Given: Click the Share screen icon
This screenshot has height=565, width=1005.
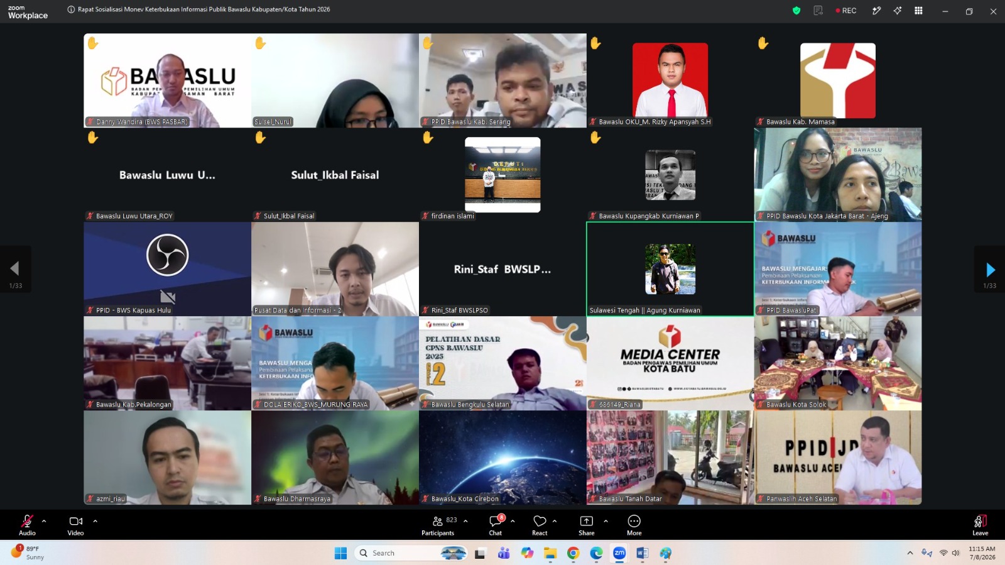Looking at the screenshot, I should (586, 521).
